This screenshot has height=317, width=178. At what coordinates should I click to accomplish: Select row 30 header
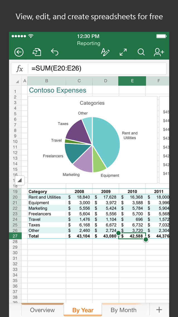tap(15, 253)
